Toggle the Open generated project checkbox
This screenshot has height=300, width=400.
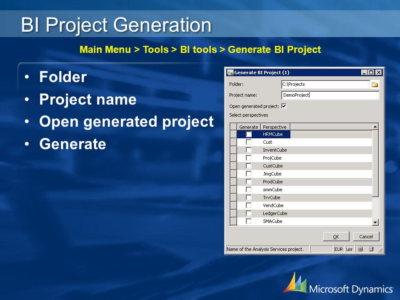point(284,106)
